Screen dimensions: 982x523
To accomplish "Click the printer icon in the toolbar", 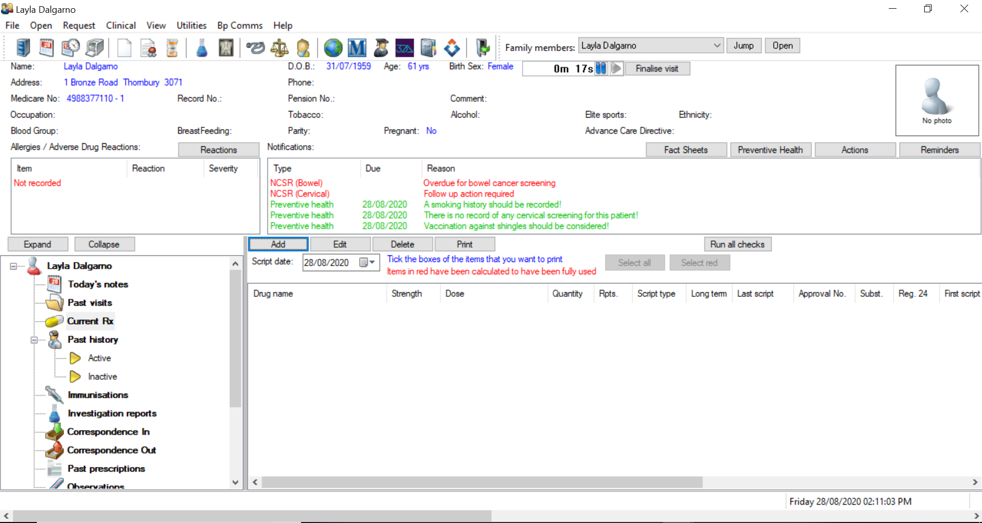I will pyautogui.click(x=95, y=48).
